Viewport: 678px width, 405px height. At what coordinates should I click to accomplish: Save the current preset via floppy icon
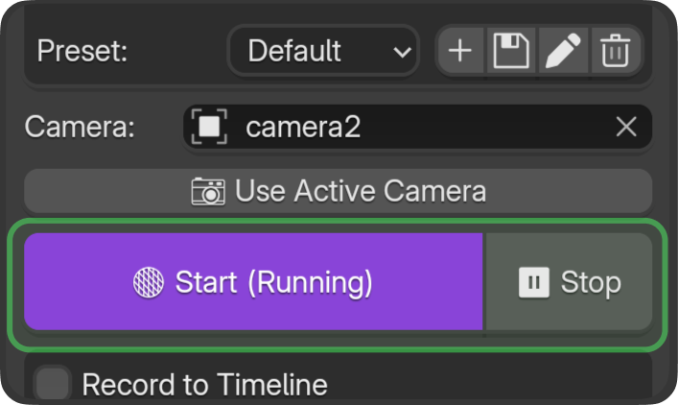[x=512, y=50]
